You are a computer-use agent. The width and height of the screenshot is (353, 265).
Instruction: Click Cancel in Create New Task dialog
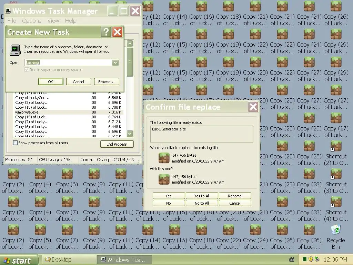coord(79,81)
